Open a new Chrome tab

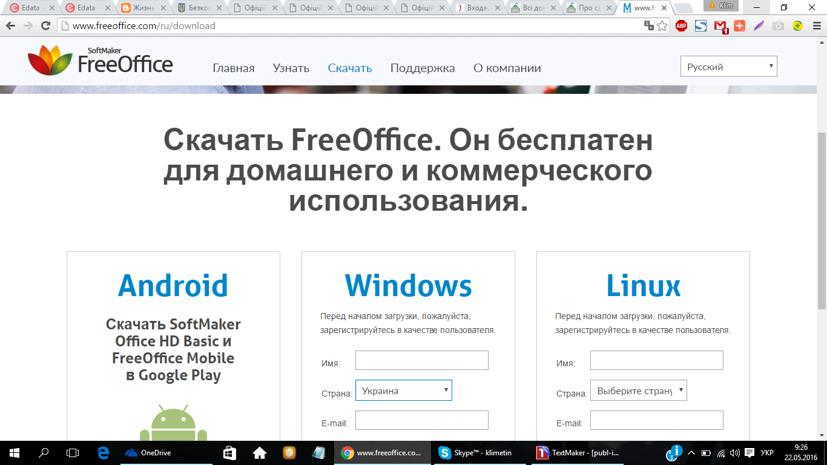pyautogui.click(x=684, y=8)
